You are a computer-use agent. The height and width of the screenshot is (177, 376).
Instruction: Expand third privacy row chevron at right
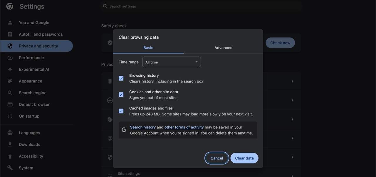[x=293, y=119]
